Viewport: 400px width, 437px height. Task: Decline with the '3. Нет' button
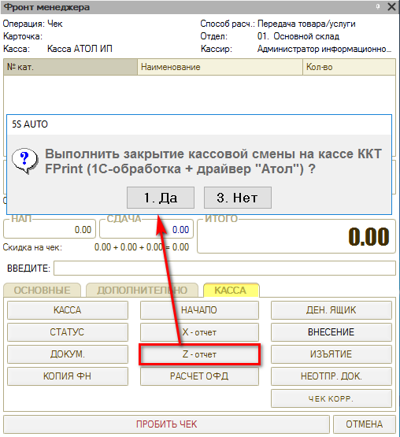238,198
